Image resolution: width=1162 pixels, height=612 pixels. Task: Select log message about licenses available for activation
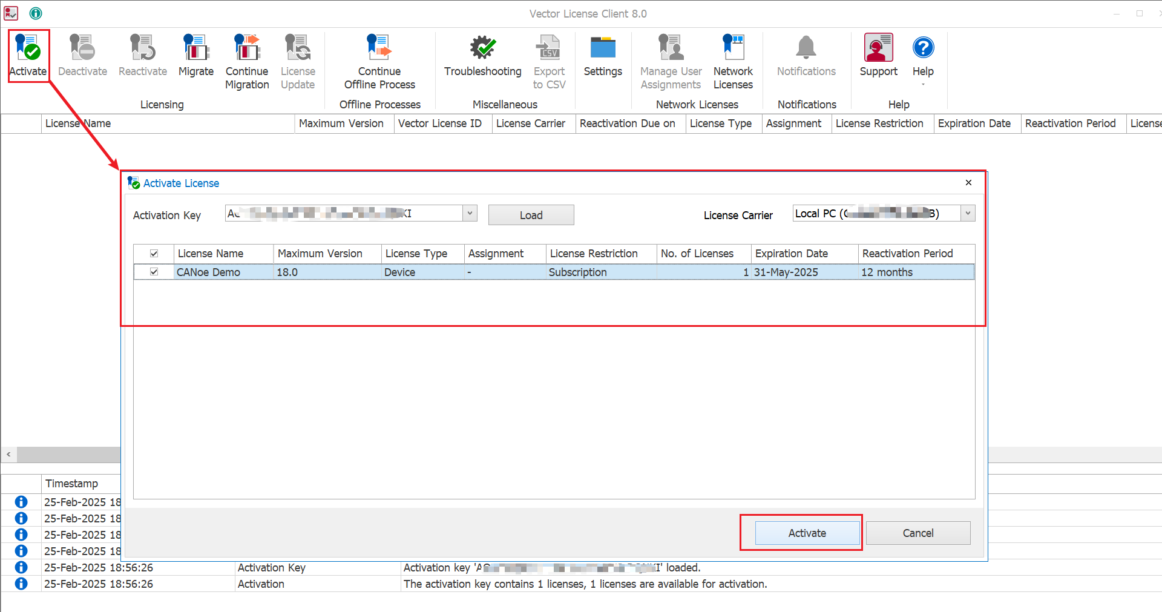click(585, 584)
